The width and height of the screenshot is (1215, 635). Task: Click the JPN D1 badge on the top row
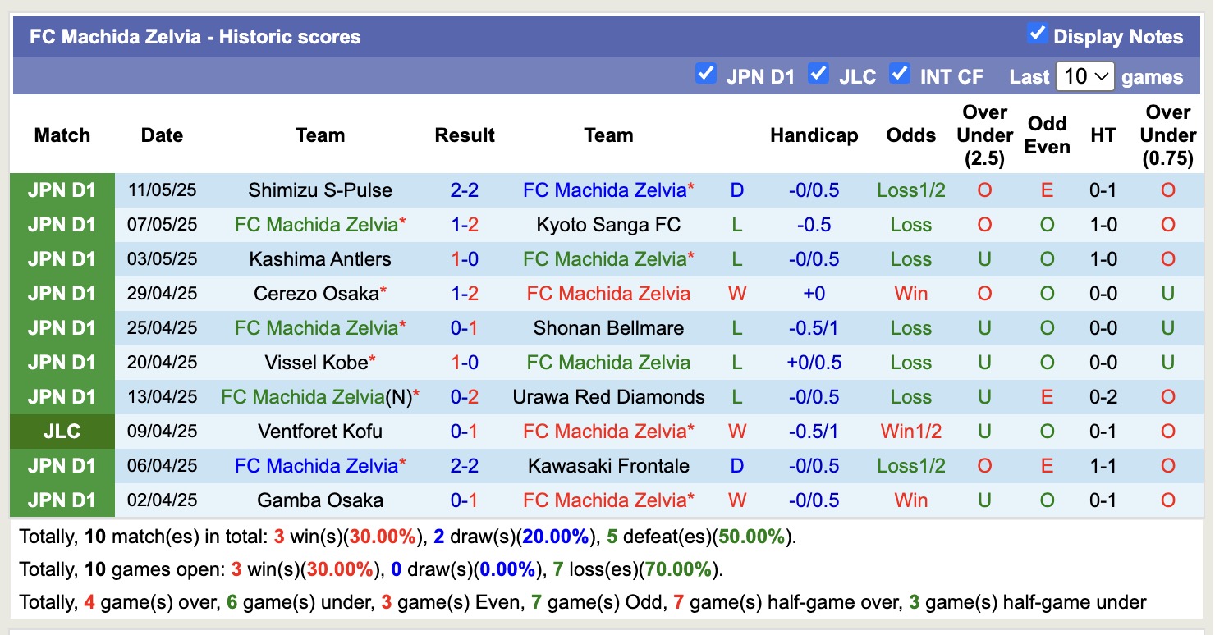[x=62, y=190]
